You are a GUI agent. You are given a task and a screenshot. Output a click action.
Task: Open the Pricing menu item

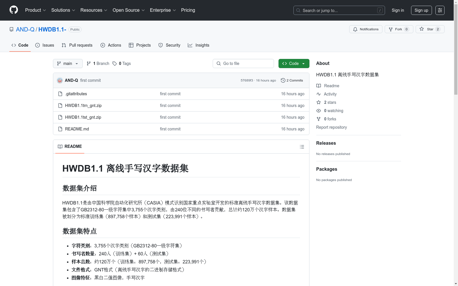(188, 10)
